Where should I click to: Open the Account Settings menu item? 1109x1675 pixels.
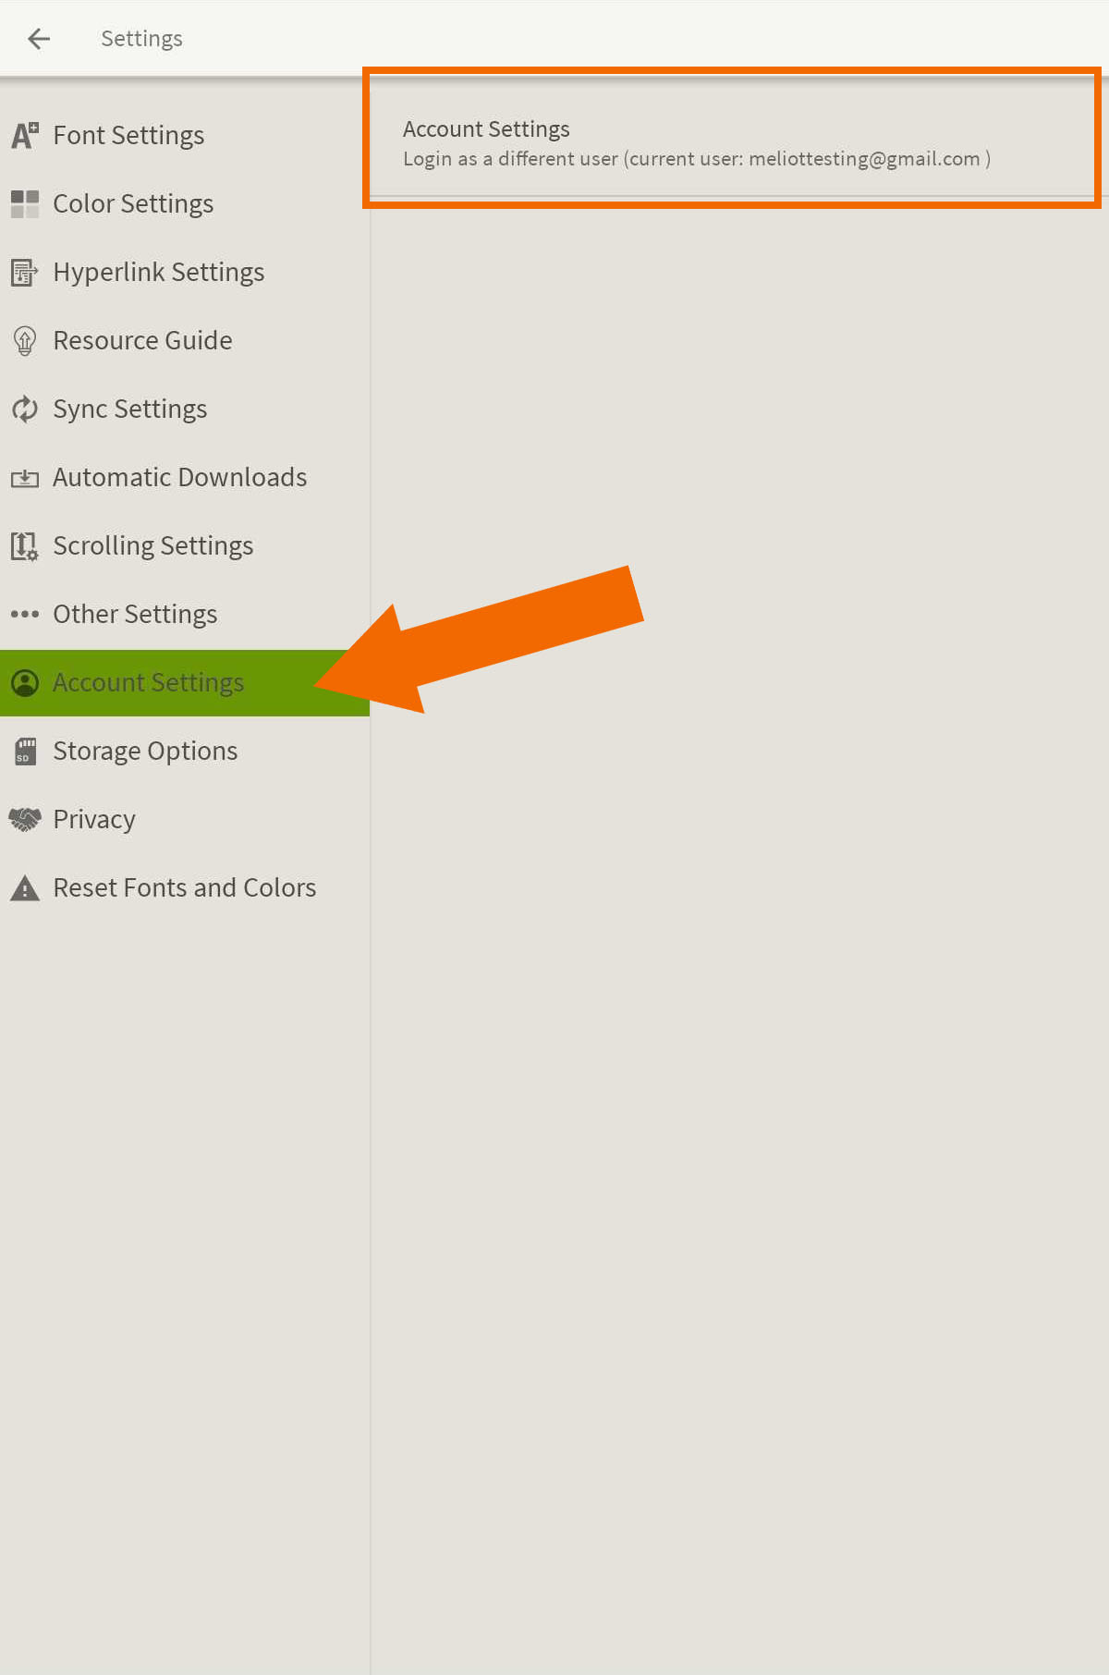(x=148, y=683)
